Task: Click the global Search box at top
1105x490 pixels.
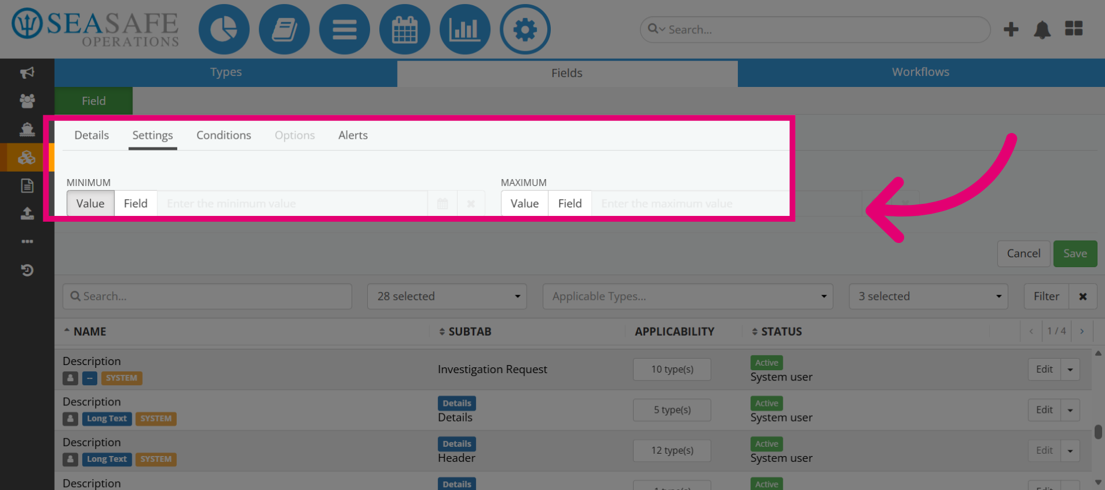Action: click(x=815, y=29)
